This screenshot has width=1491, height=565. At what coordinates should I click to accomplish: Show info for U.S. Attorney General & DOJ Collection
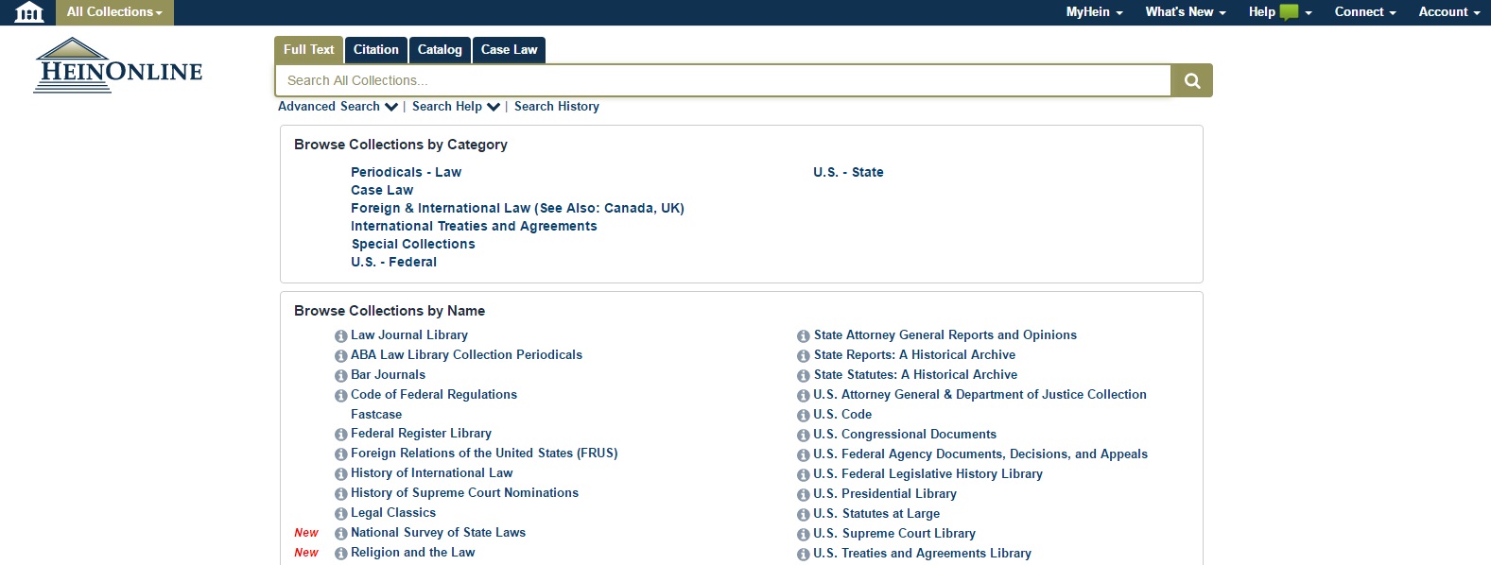click(804, 396)
